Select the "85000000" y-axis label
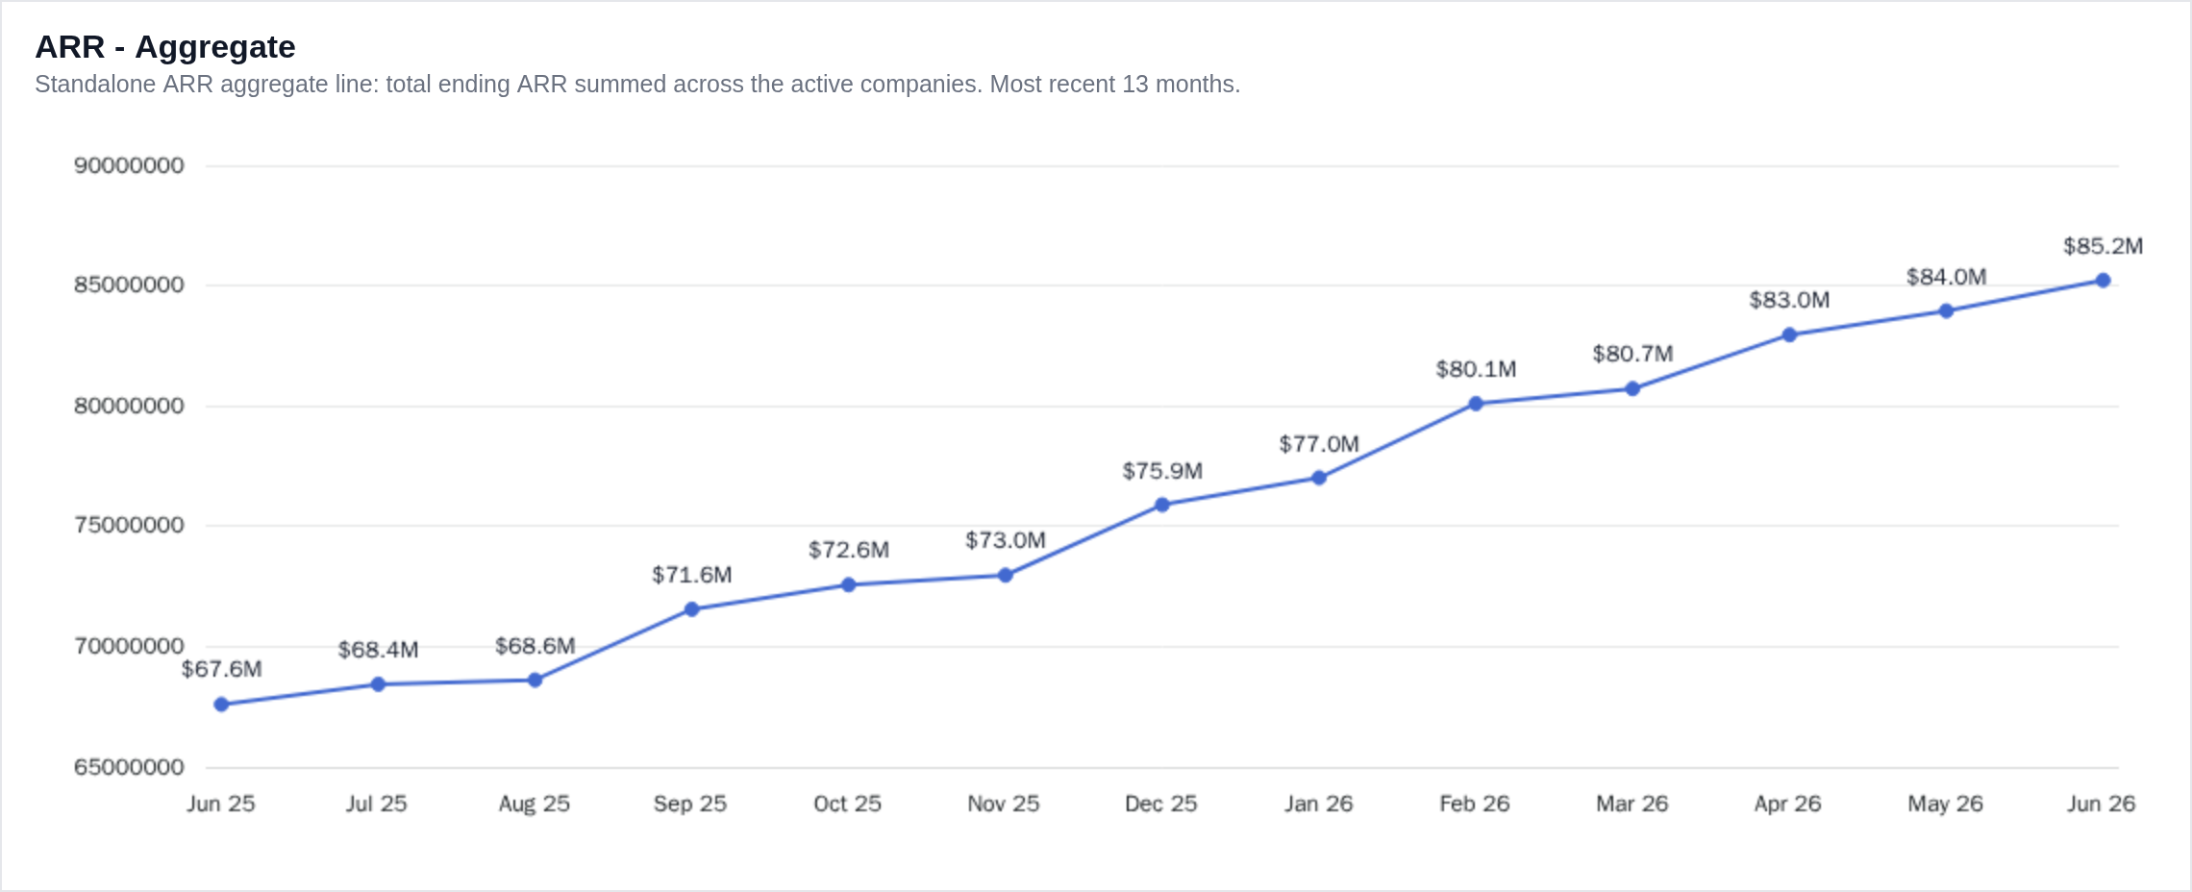 click(129, 285)
